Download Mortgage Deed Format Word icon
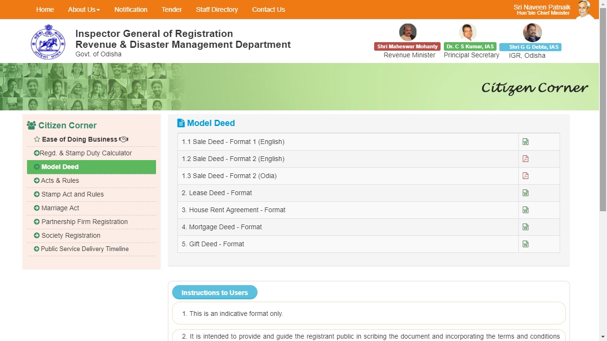Screen dimensions: 607x341 (x=525, y=227)
